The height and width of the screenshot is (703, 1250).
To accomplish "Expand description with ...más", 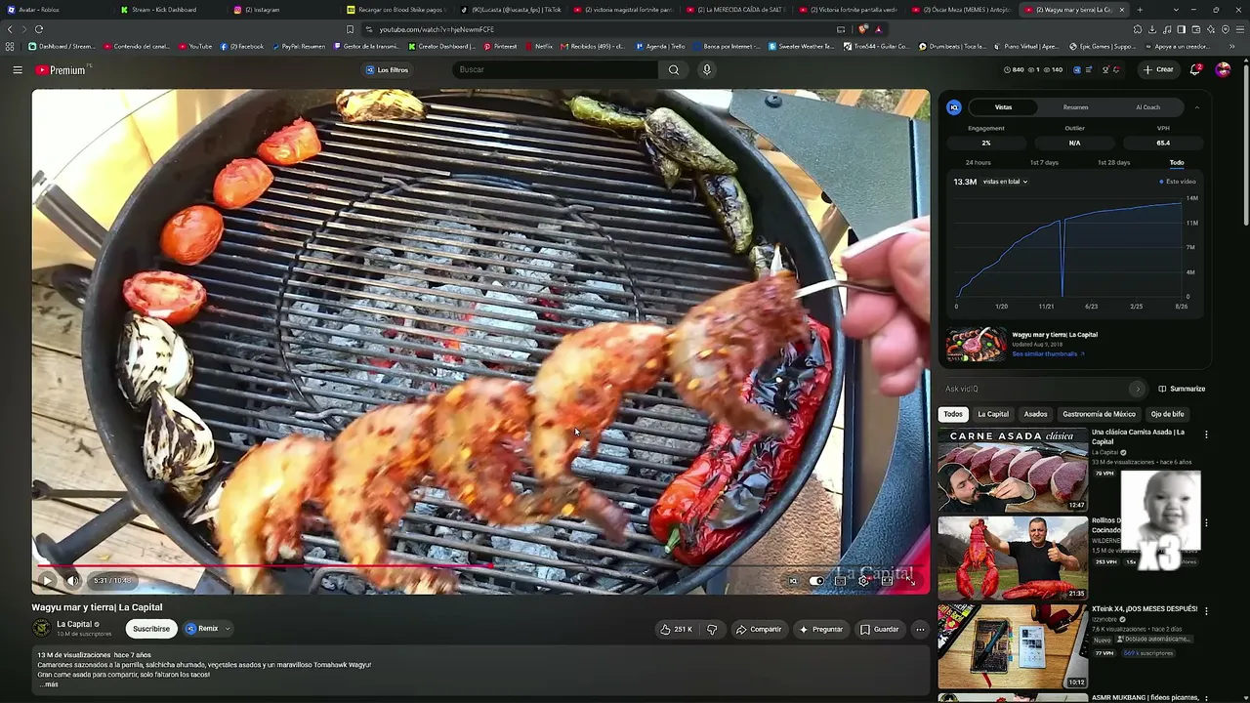I will 49,684.
